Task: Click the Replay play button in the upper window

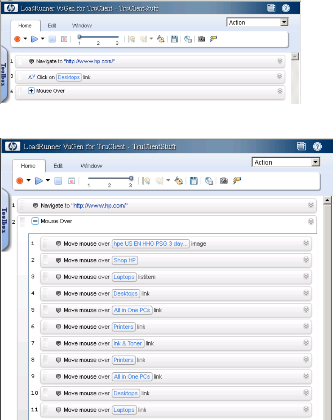Action: [x=34, y=39]
